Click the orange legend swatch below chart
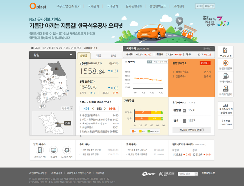Screen dimensions: 244x186 click(x=133, y=131)
